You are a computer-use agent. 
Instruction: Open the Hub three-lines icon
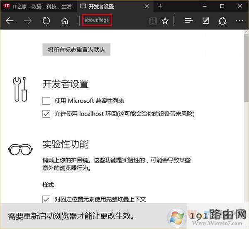188,21
